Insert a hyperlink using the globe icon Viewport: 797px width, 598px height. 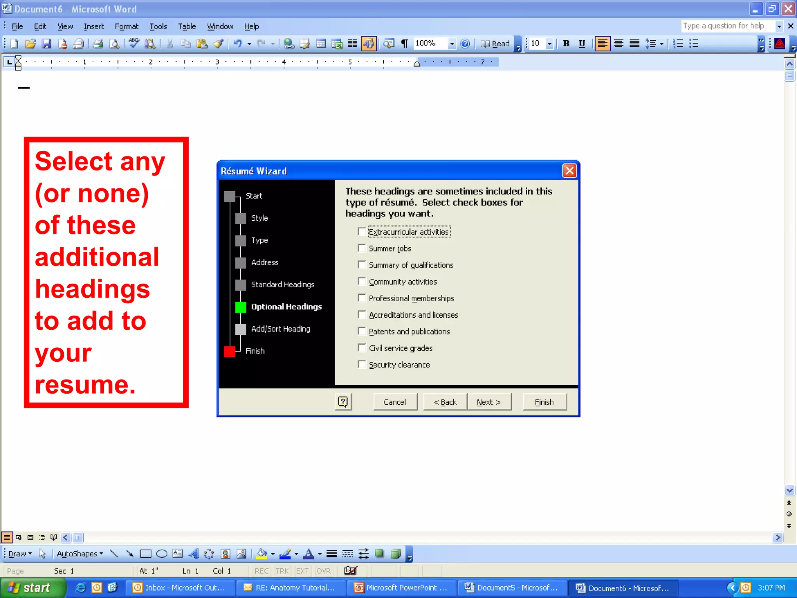click(288, 44)
